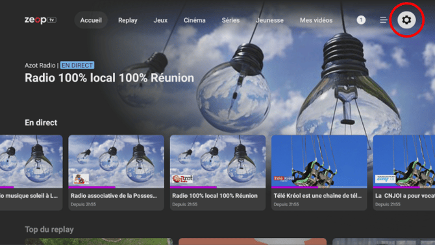The width and height of the screenshot is (435, 245).
Task: Click the Azot logo on radio card
Action: 182,178
